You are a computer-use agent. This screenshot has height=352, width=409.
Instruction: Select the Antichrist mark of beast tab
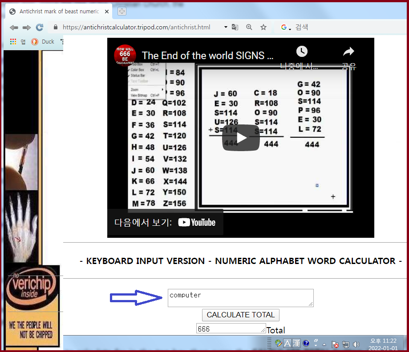point(59,12)
